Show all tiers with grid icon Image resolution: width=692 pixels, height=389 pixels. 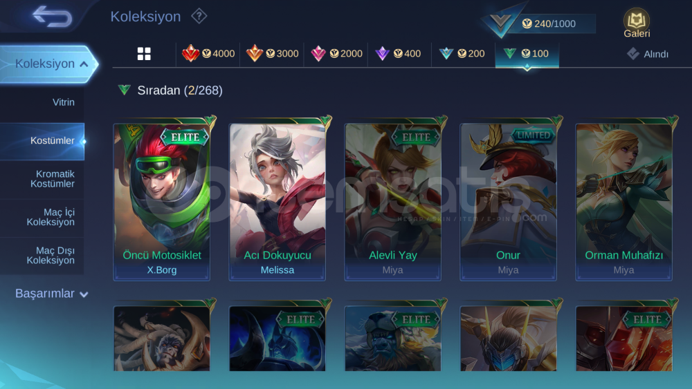click(x=144, y=54)
